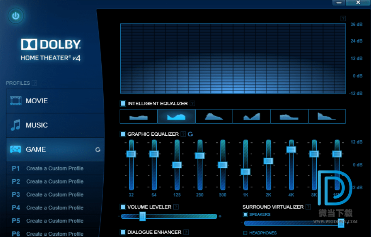The height and width of the screenshot is (237, 371).
Task: Open Surround Virtualizer help icon
Action: coord(308,207)
